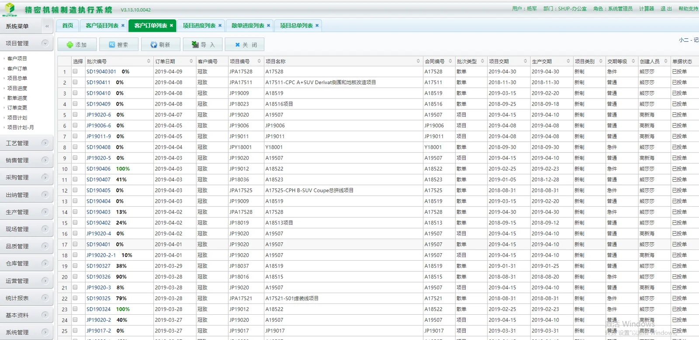Open 散单进度 in the sidebar tree

(17, 98)
